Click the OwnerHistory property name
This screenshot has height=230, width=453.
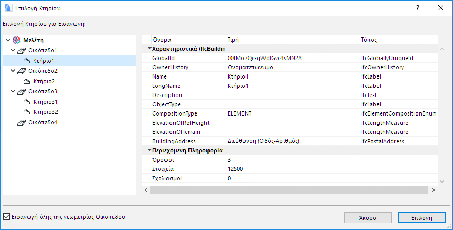tap(170, 67)
